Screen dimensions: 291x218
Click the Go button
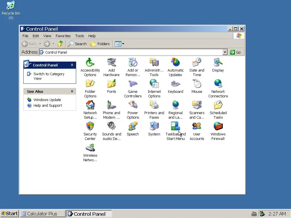(235, 52)
